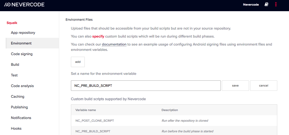Open the Publishing section
This screenshot has height=135, width=289.
(19, 107)
